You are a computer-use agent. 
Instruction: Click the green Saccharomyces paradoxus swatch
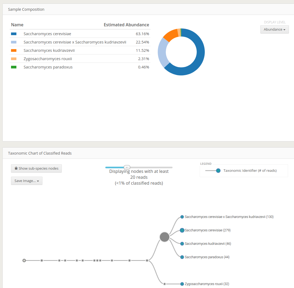click(14, 67)
